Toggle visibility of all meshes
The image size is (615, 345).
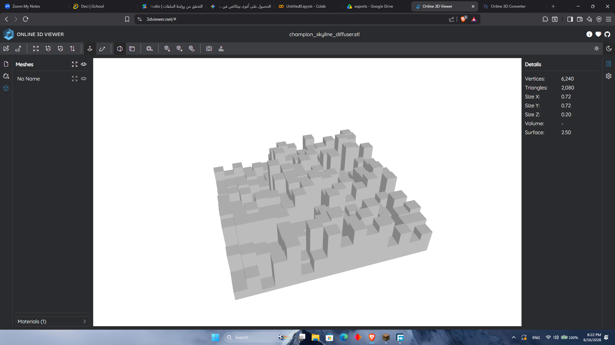(84, 64)
